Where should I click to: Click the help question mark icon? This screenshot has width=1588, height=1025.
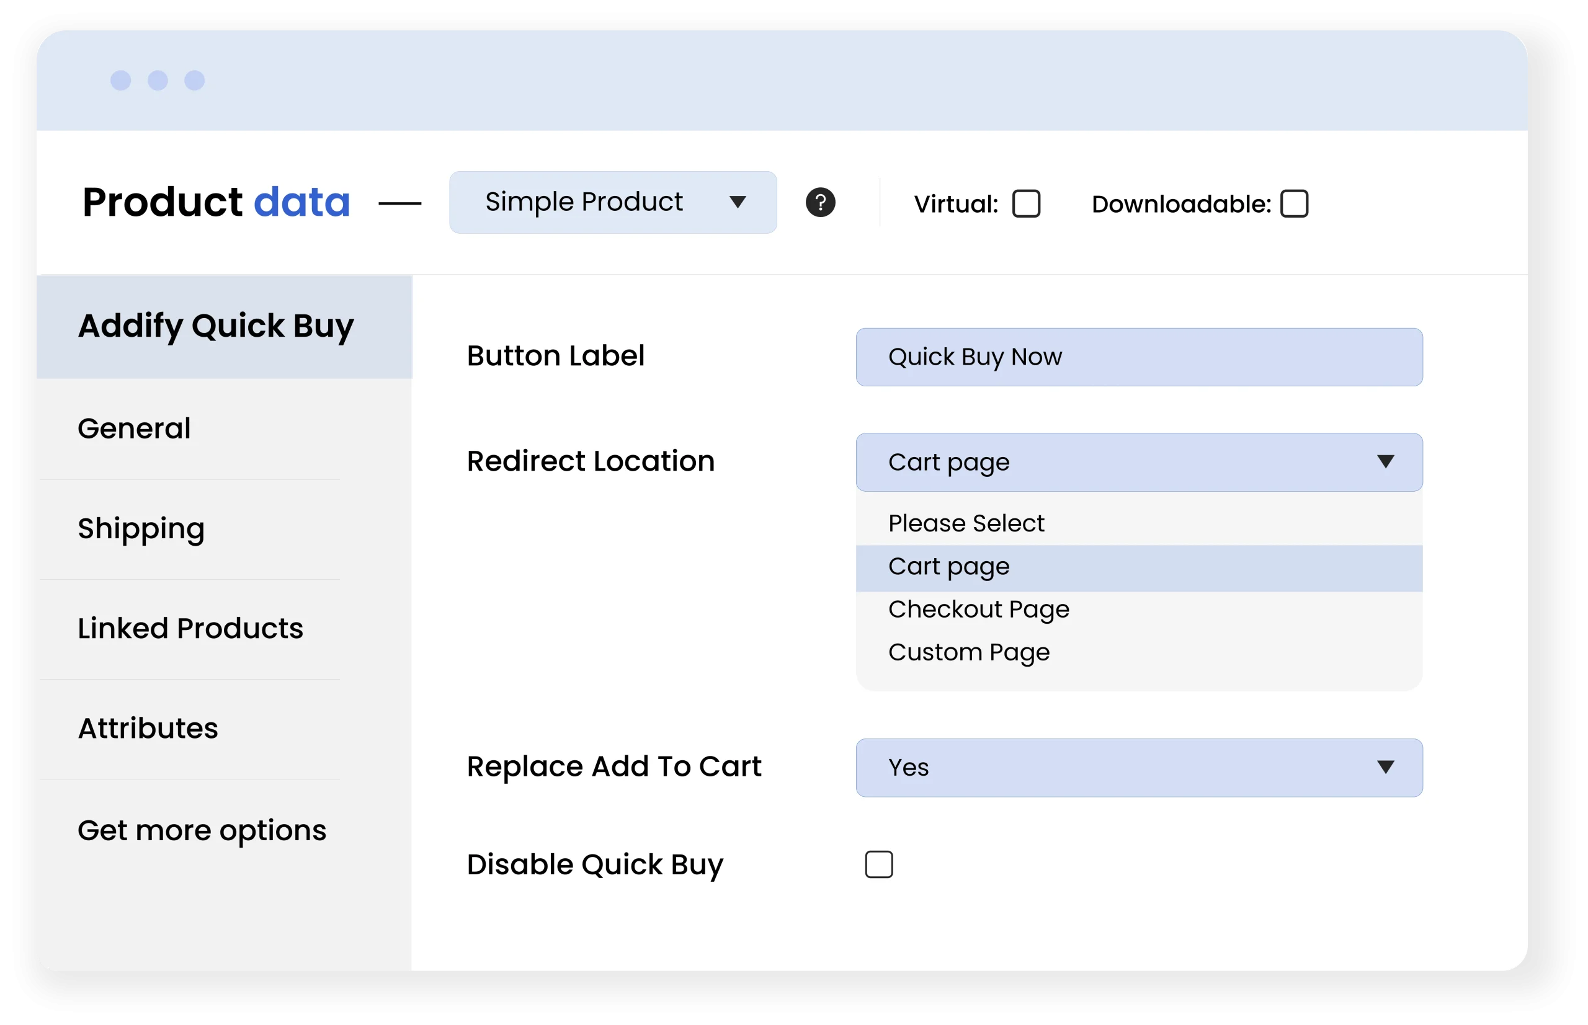[820, 202]
